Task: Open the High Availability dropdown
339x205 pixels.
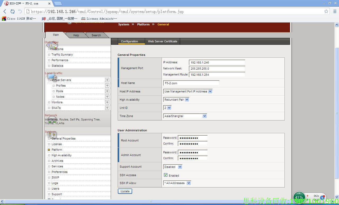Action: tap(176, 100)
